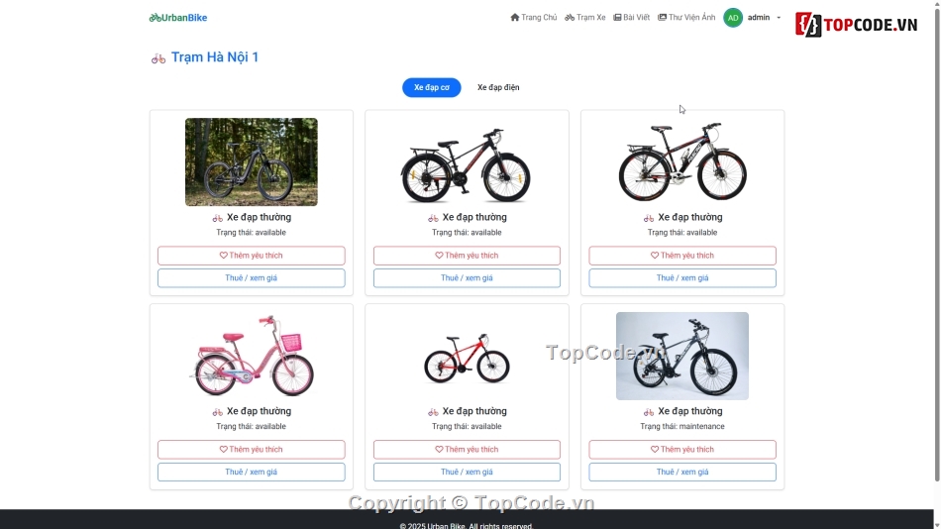941x529 pixels.
Task: Click bicycle icon in maintenance bike's title
Action: click(x=648, y=412)
